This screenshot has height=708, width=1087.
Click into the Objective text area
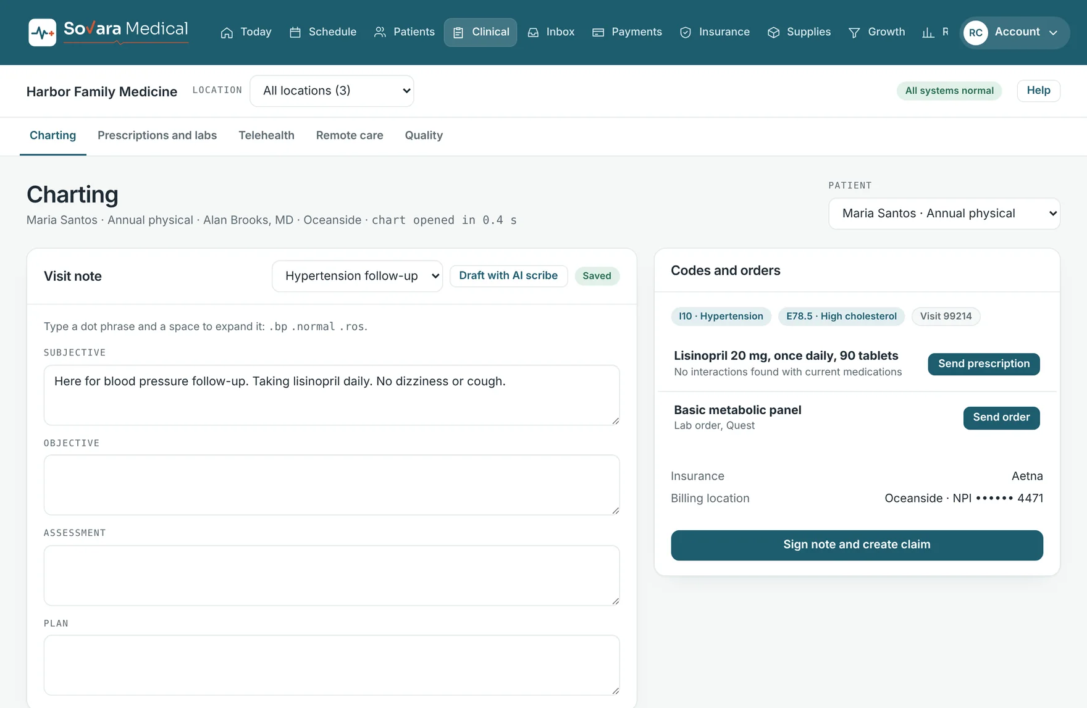click(332, 485)
